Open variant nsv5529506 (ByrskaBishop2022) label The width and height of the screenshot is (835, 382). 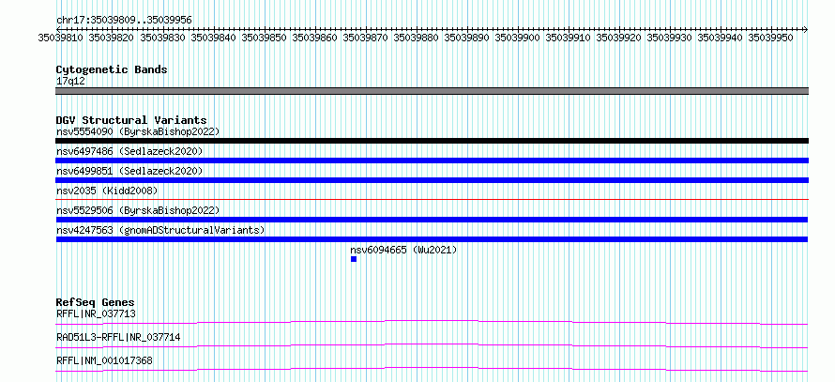138,210
